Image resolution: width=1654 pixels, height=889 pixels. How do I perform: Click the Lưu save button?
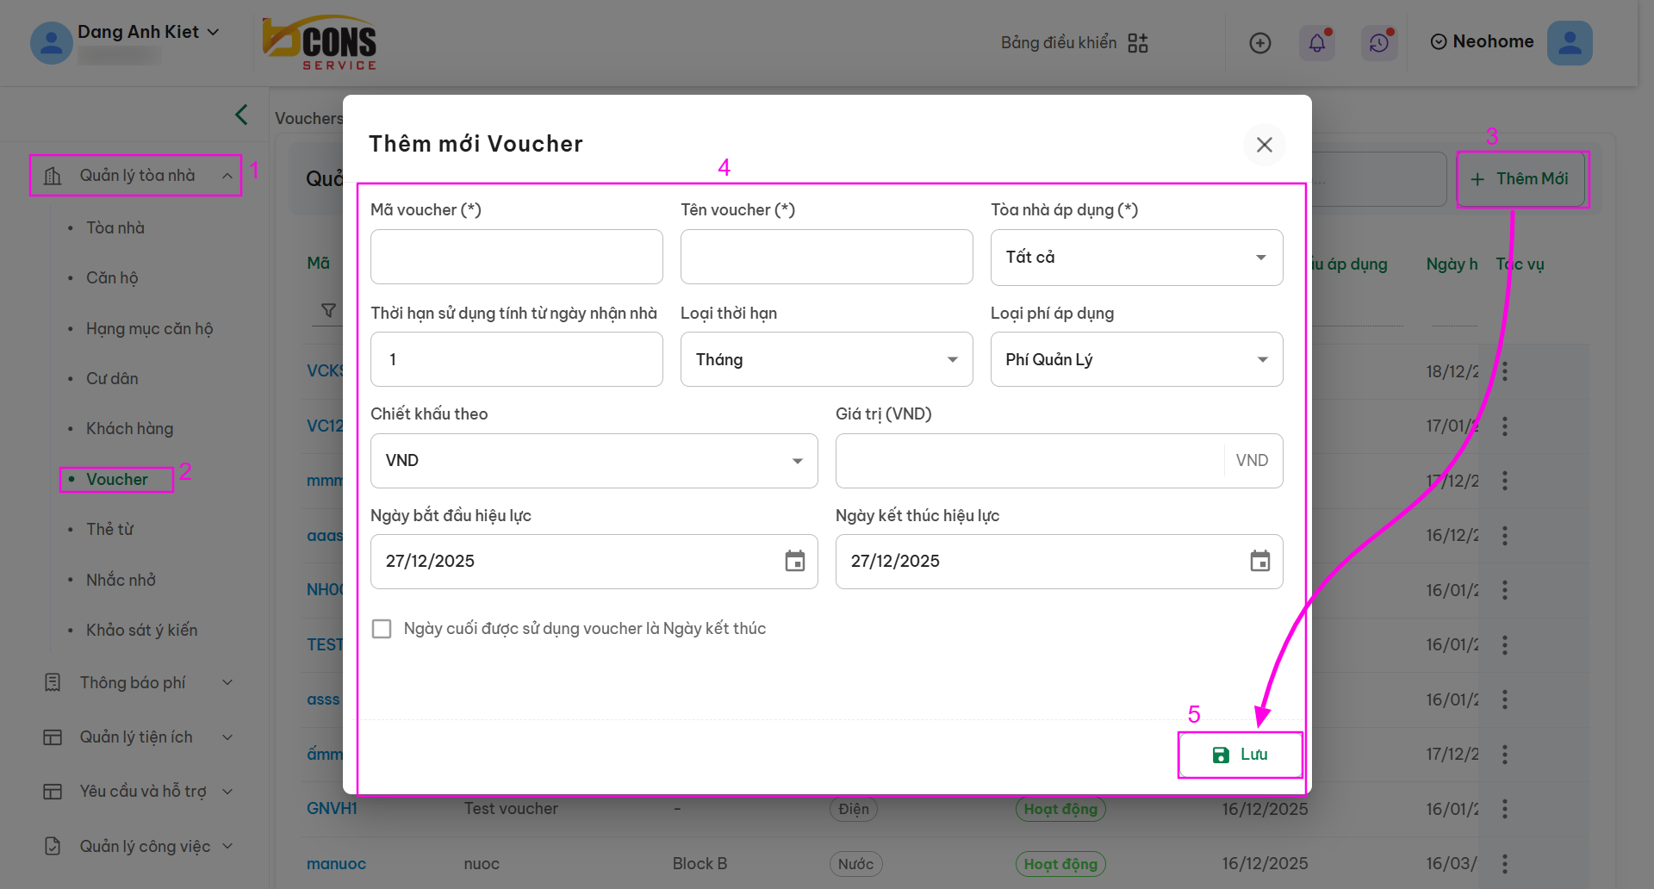pos(1240,755)
